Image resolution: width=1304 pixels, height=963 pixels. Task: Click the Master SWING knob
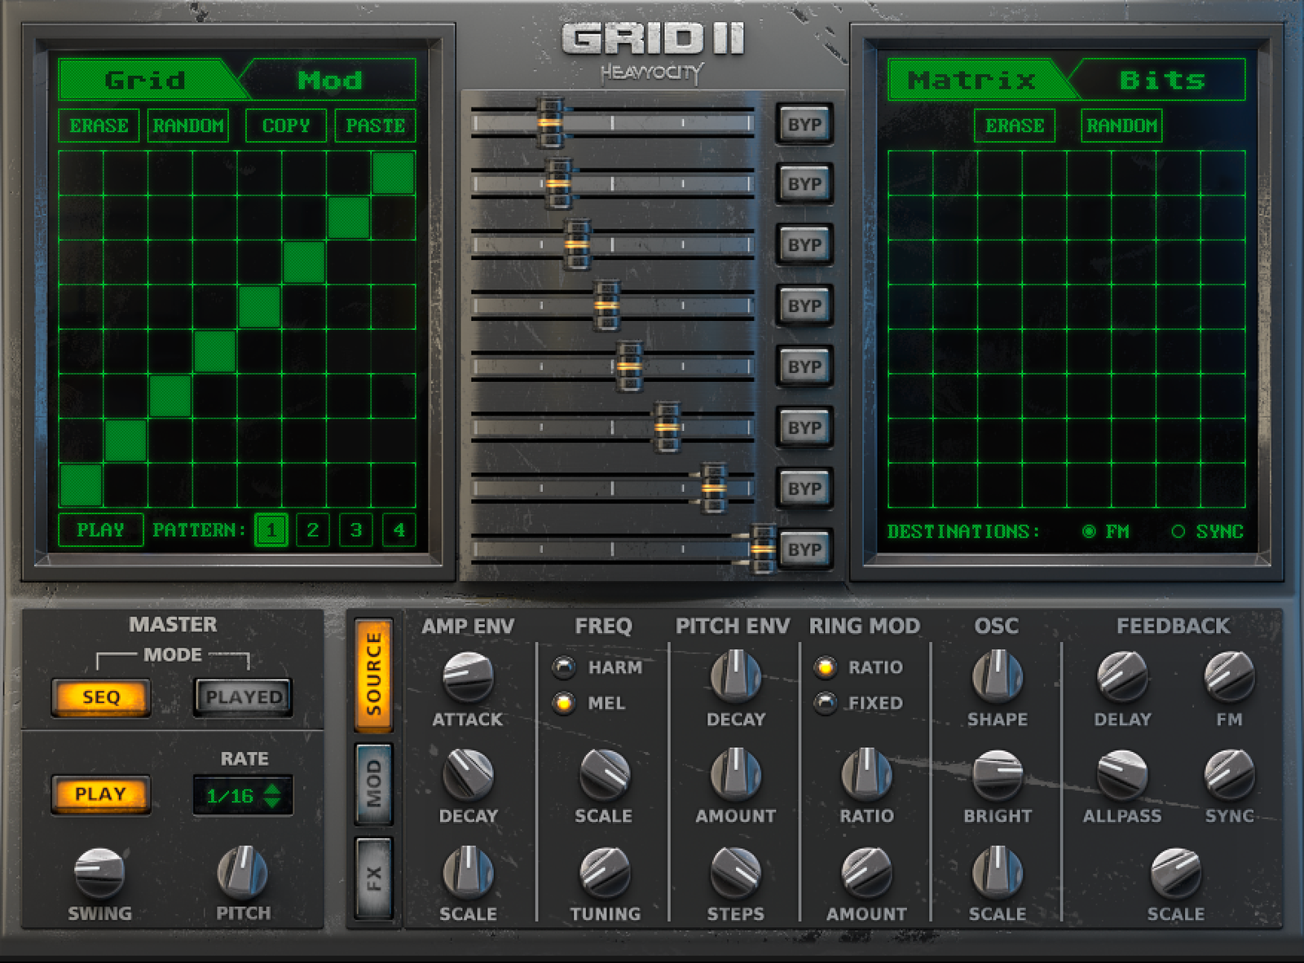pyautogui.click(x=99, y=872)
